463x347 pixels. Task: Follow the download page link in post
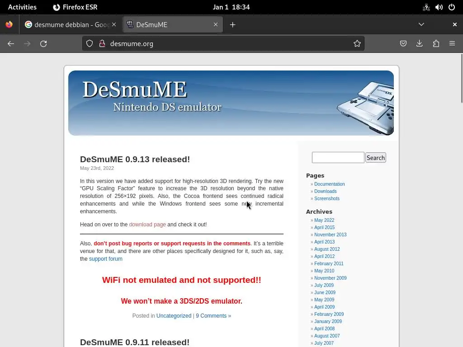coord(147,224)
